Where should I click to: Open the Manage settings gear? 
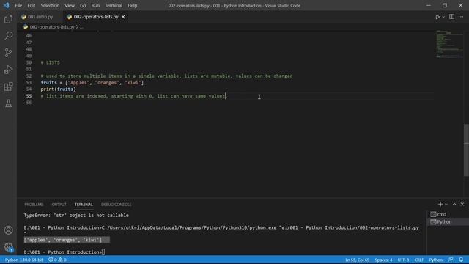(8, 247)
